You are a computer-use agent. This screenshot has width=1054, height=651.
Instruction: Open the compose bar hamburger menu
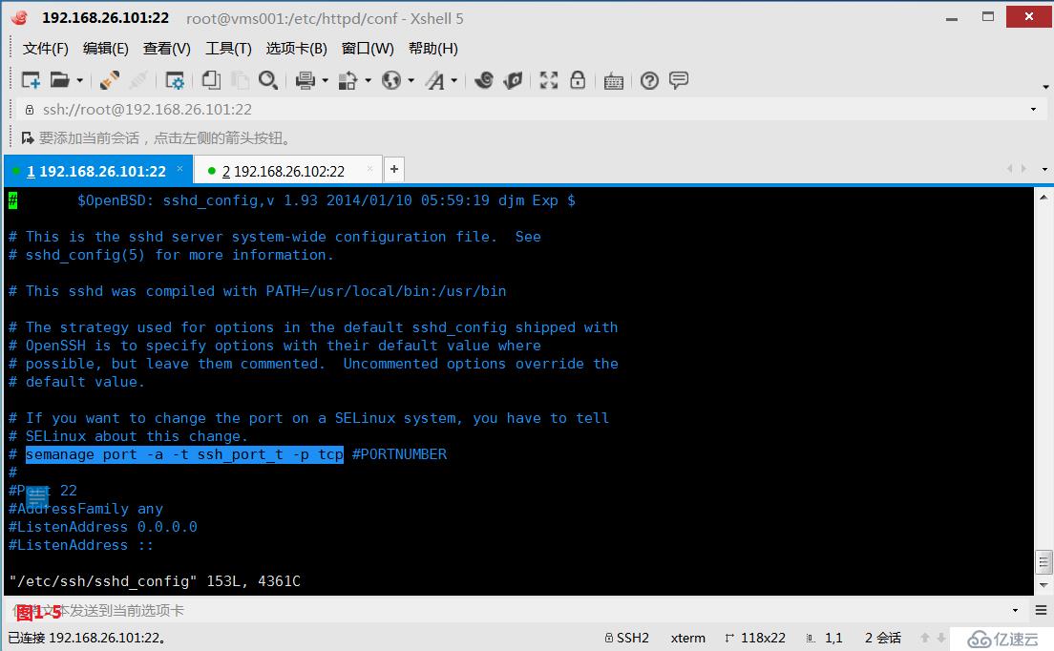point(1041,611)
